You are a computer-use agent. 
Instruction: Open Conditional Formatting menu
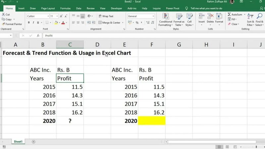point(165,20)
